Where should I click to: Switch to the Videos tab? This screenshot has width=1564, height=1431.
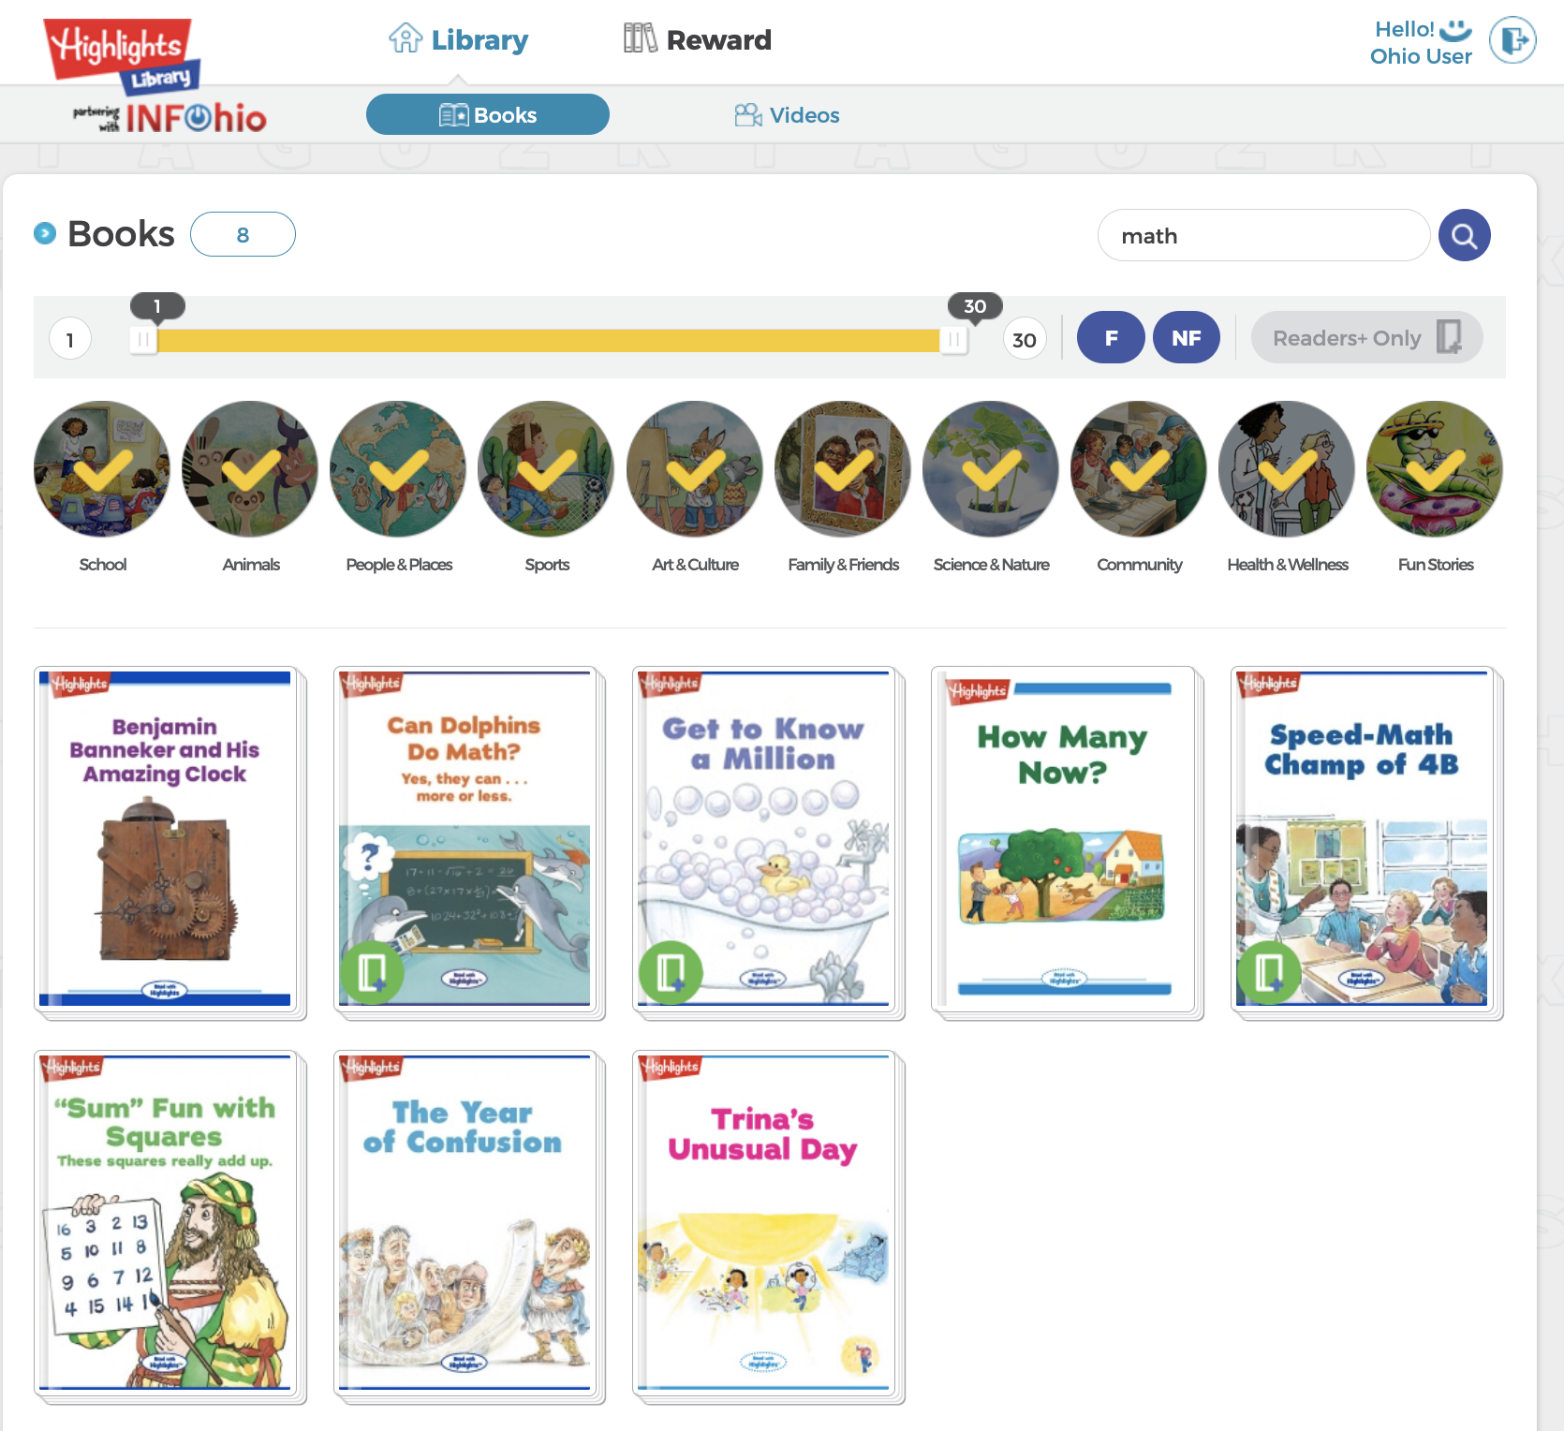click(x=787, y=115)
